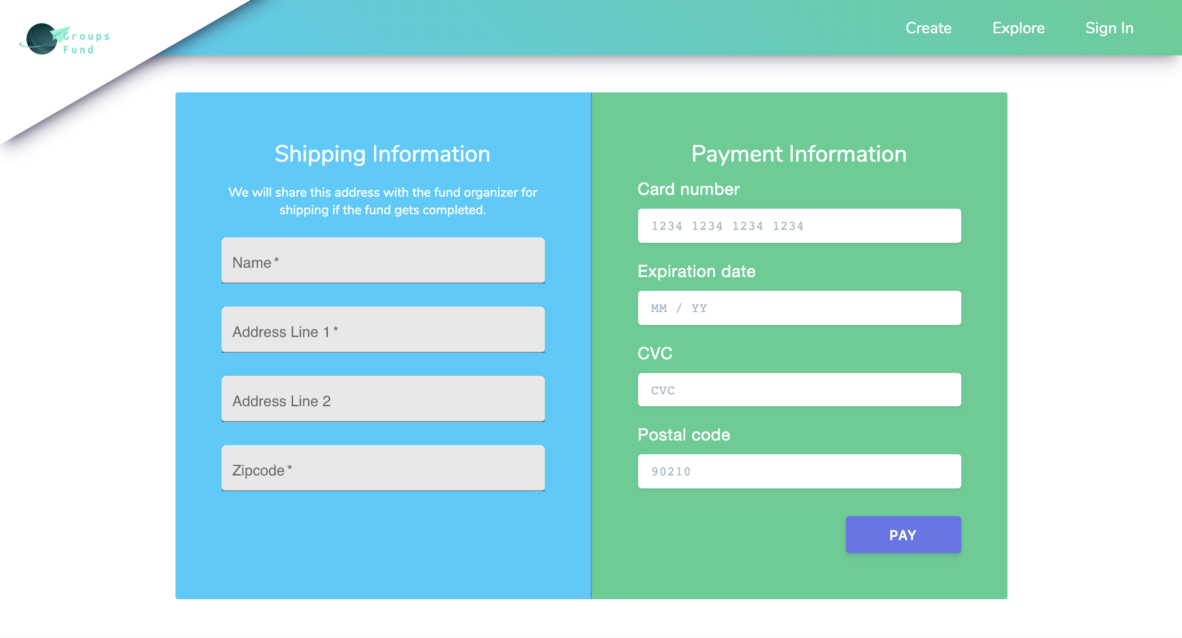Click the address sharing notice text

click(382, 201)
